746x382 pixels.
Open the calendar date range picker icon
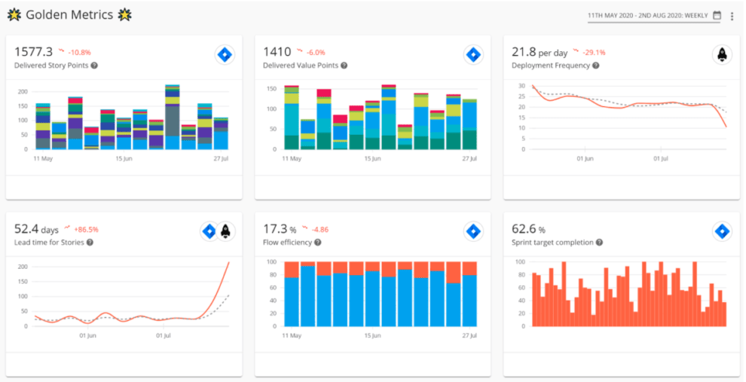[717, 15]
